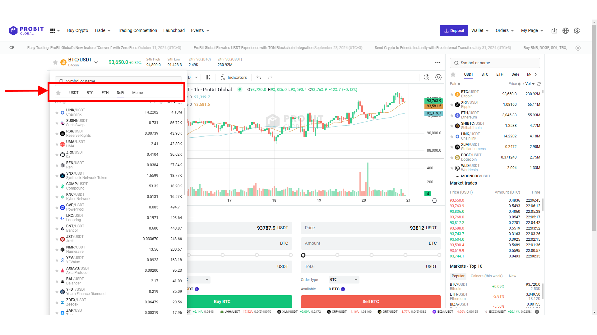Open the global site settings gear icon
This screenshot has width=597, height=335.
[577, 31]
